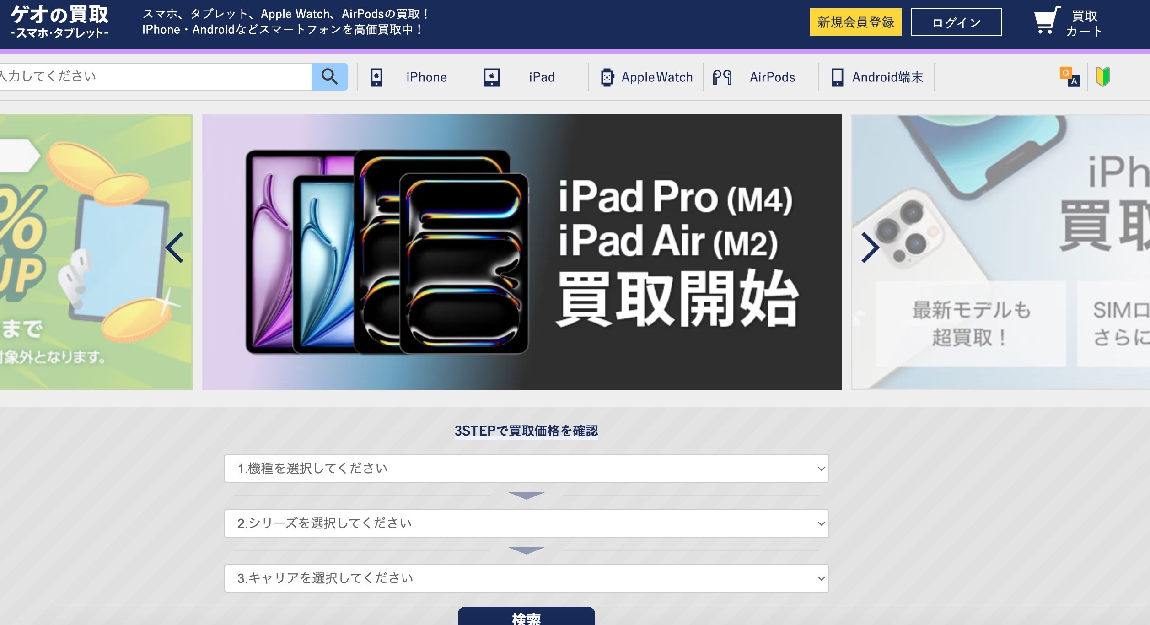Screen dimensions: 1150x625
Task: Show previous banner with left arrow
Action: (x=174, y=248)
